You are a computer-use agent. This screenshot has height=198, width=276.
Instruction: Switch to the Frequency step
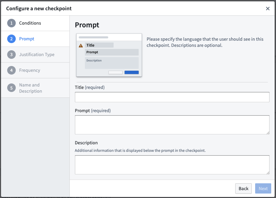point(35,70)
